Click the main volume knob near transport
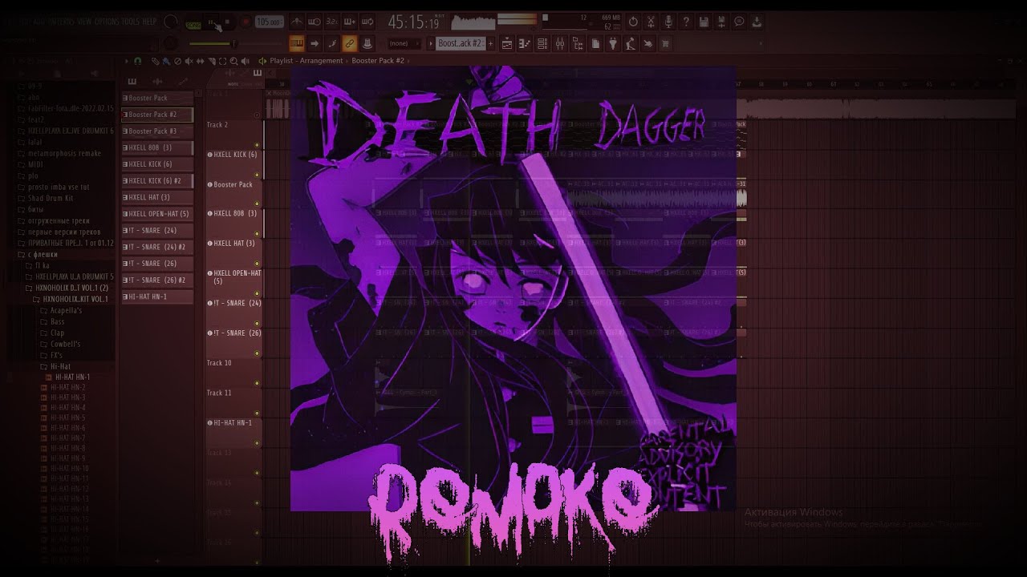This screenshot has width=1027, height=577. pyautogui.click(x=171, y=22)
